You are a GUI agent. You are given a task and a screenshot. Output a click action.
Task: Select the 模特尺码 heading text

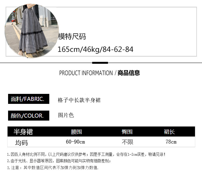(x=72, y=36)
